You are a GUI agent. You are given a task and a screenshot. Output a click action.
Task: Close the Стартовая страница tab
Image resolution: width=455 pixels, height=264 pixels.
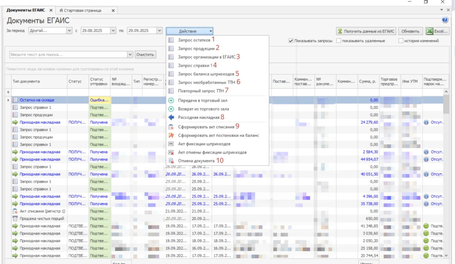(113, 10)
